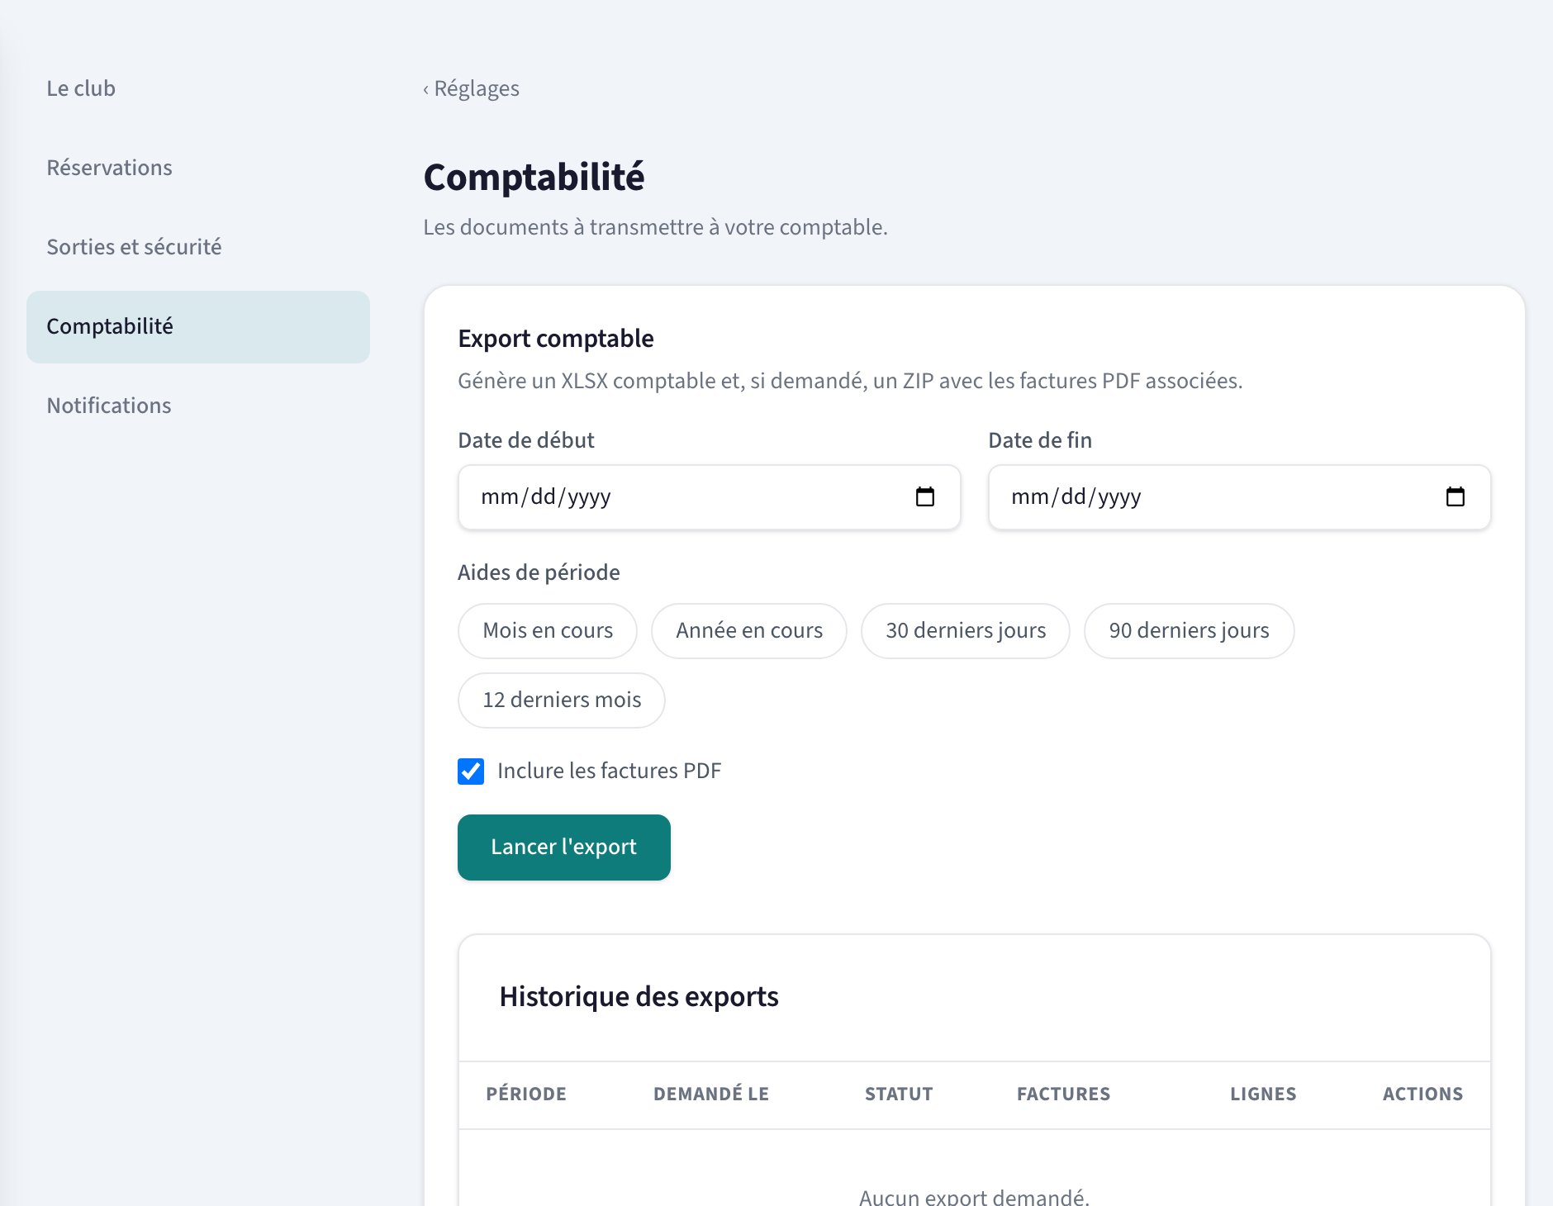This screenshot has height=1206, width=1553.
Task: Choose the Mois en cours period
Action: [548, 631]
